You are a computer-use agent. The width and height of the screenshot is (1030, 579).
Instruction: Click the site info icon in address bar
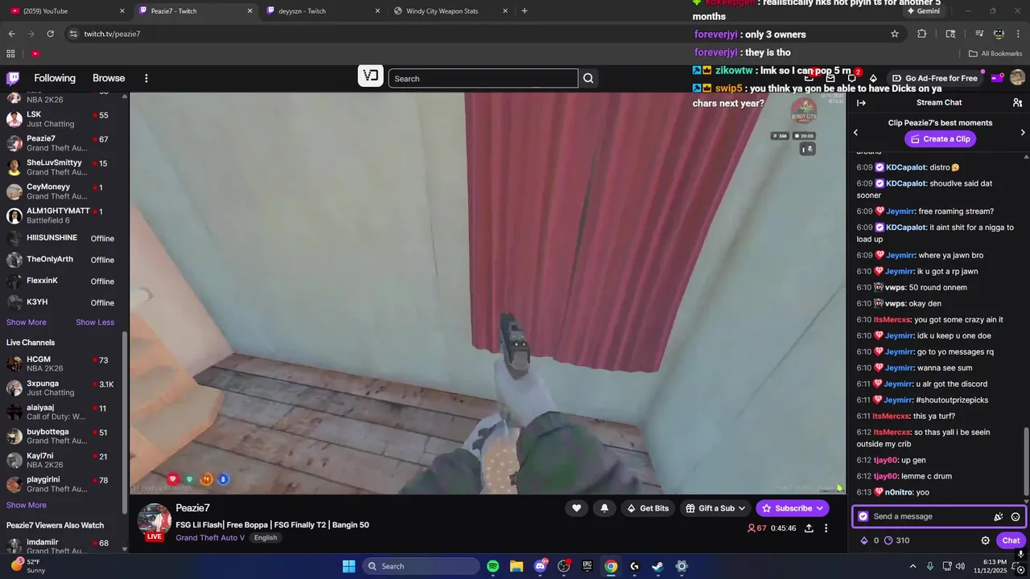pyautogui.click(x=73, y=34)
